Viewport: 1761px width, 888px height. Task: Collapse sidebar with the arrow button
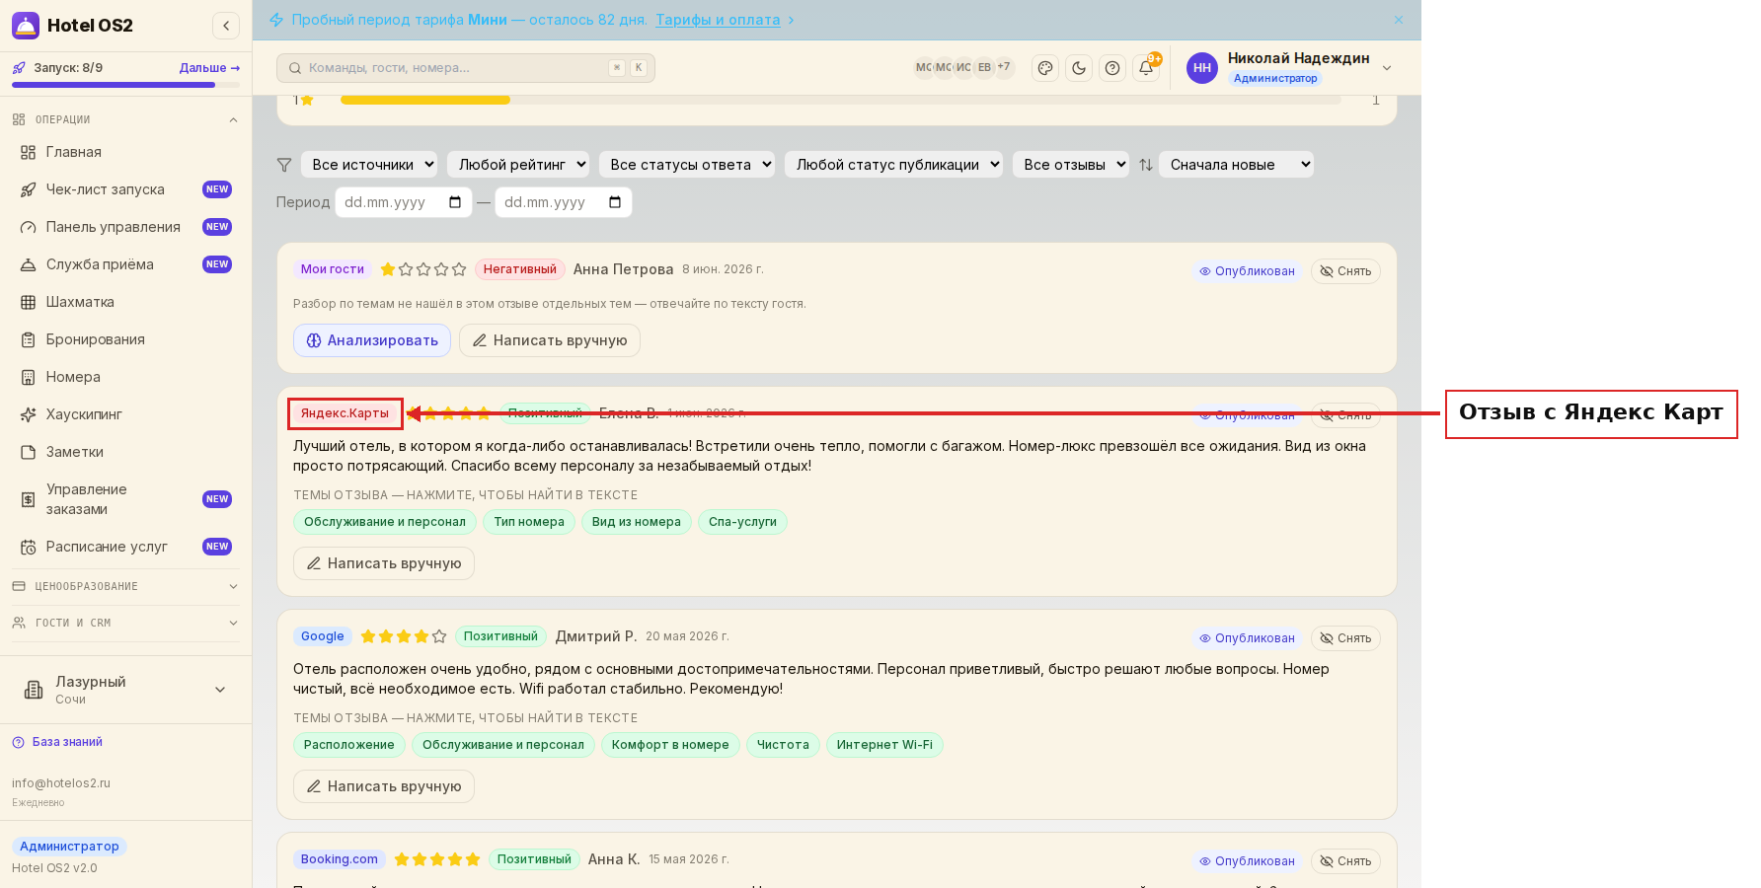[226, 26]
